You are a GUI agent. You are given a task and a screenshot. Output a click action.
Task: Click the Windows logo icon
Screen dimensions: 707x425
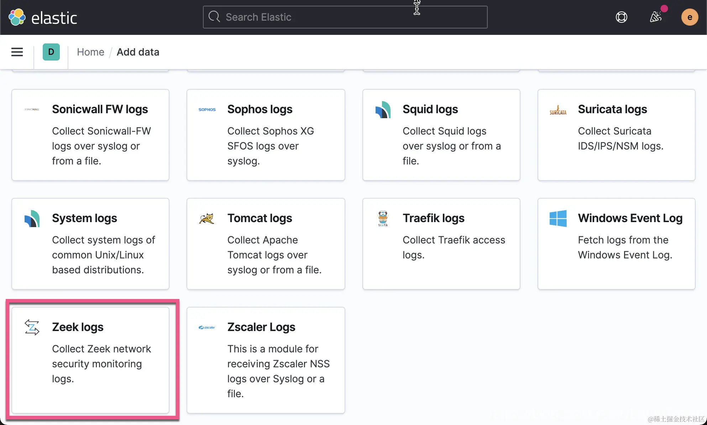click(558, 218)
